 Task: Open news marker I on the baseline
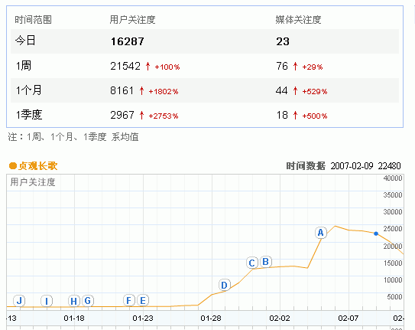(47, 301)
